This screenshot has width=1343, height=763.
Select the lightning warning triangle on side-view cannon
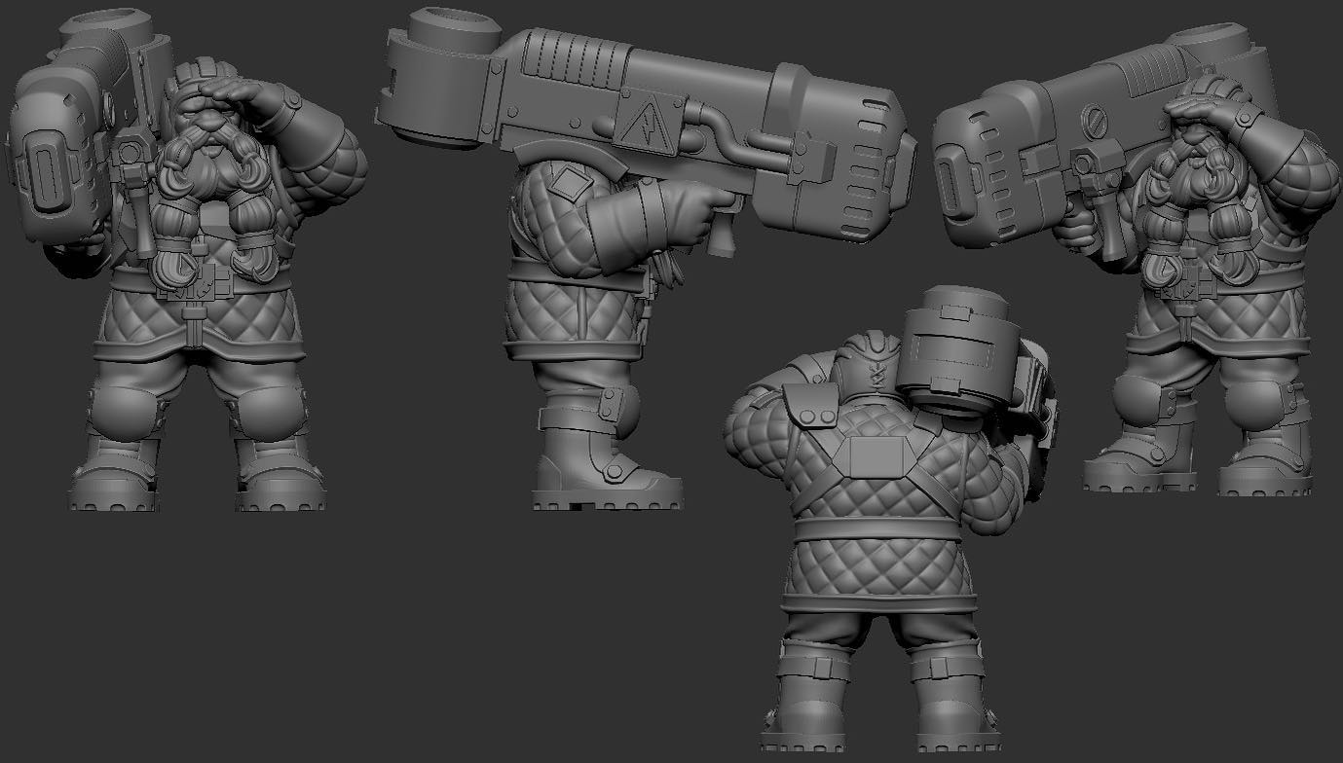[x=640, y=120]
